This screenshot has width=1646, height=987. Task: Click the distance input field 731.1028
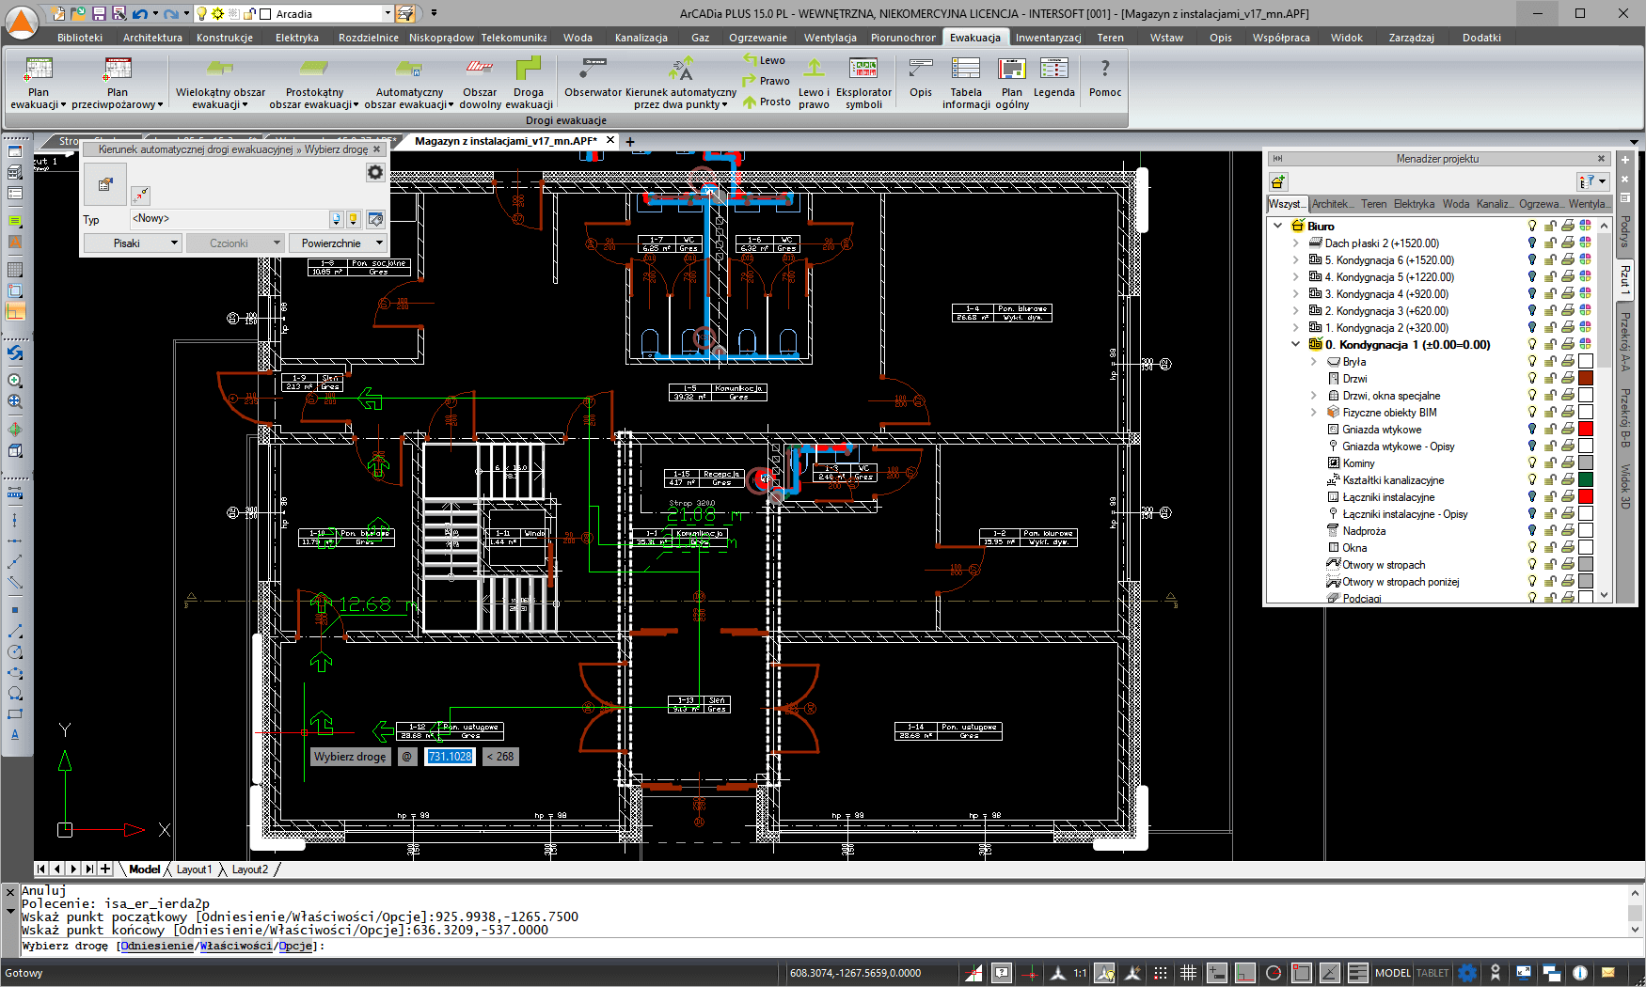(450, 757)
